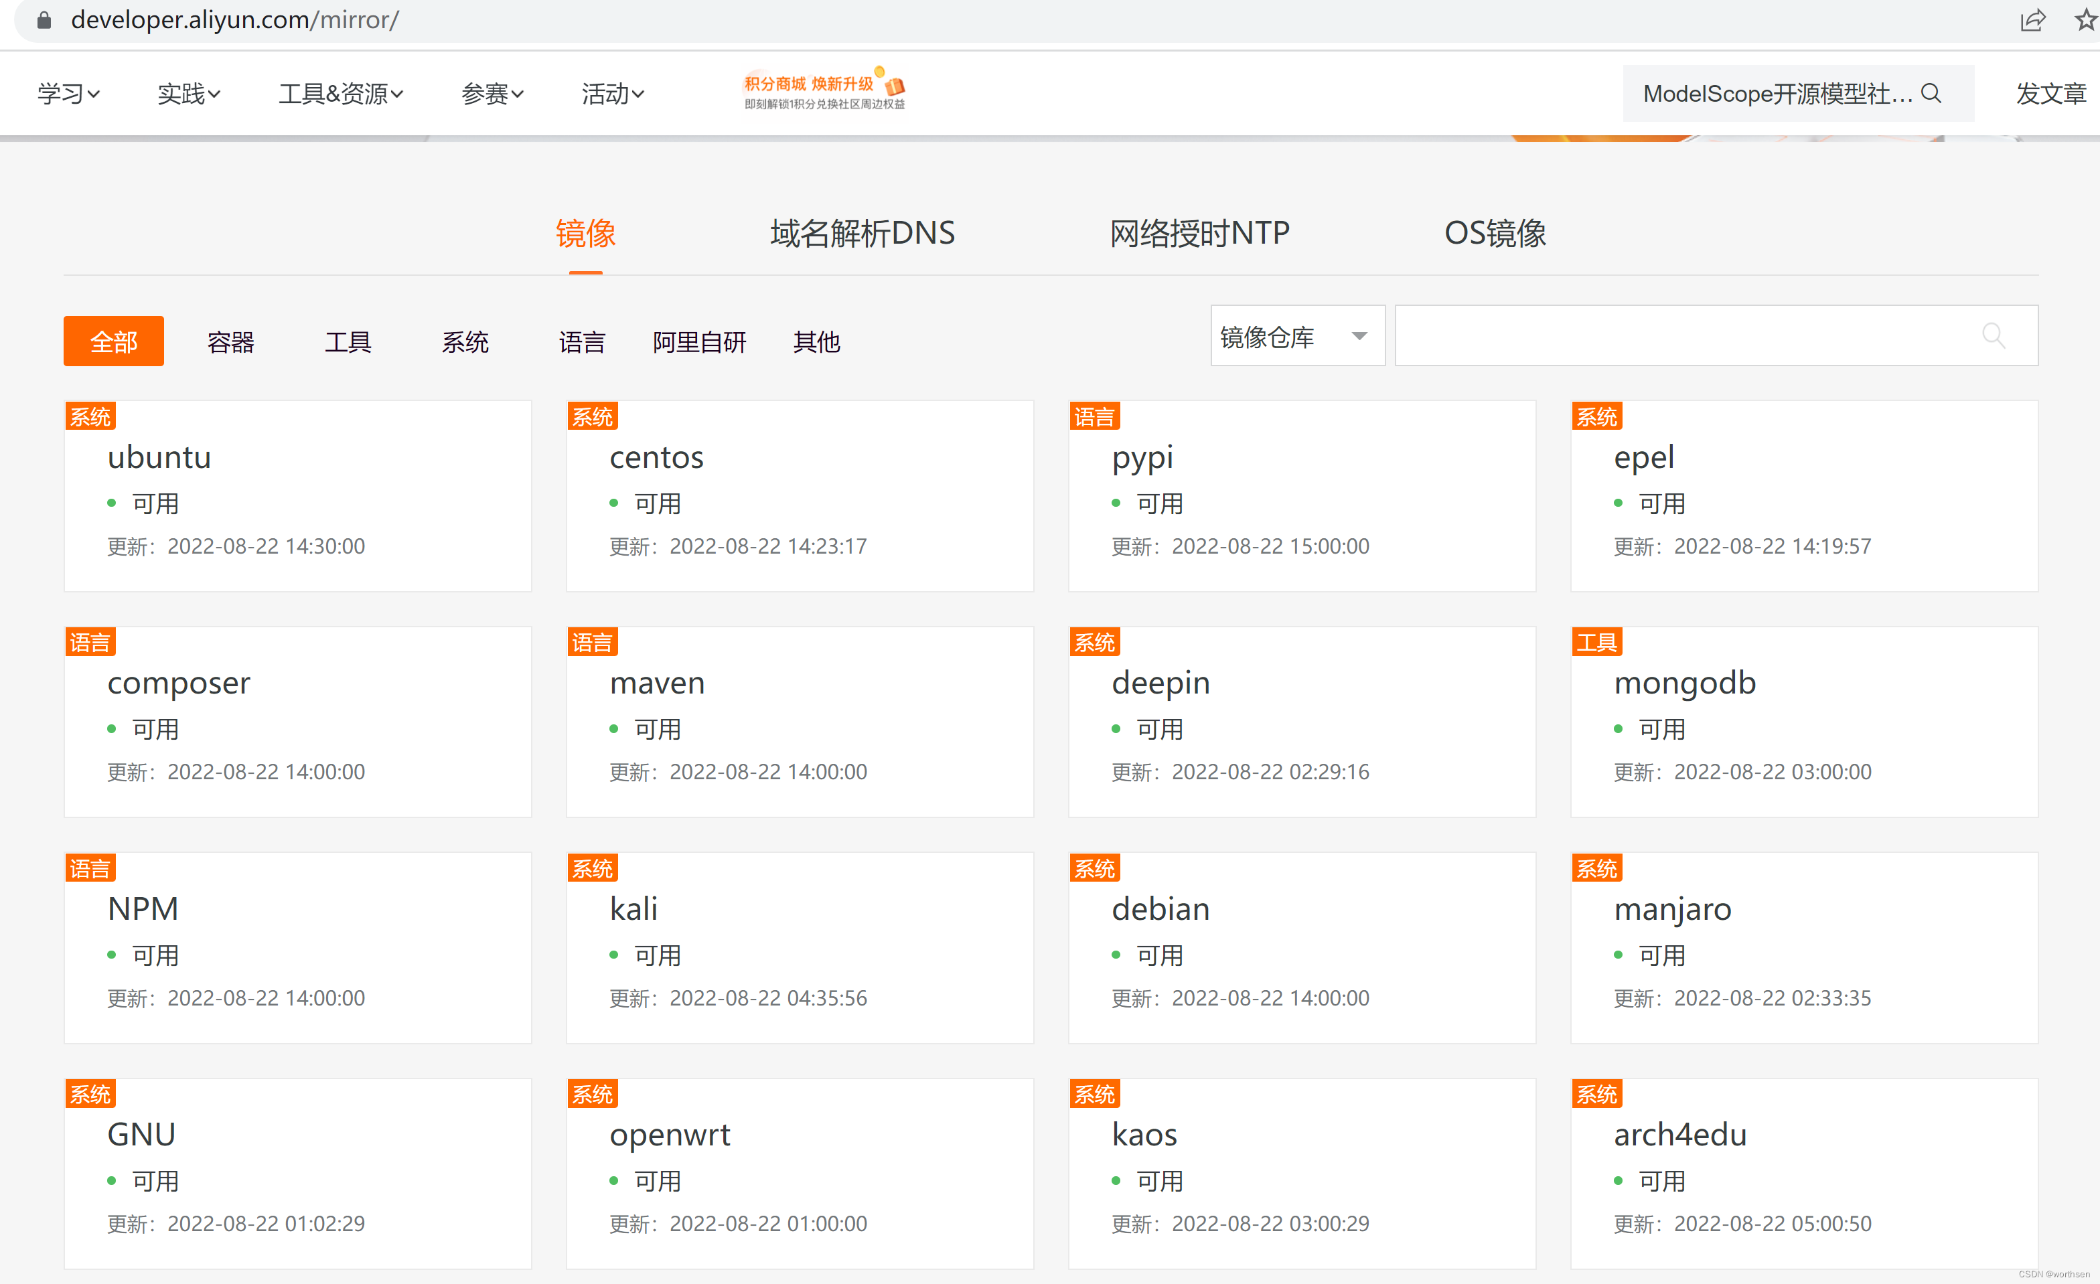Switch to the 域名解析DNS tab

pos(862,232)
